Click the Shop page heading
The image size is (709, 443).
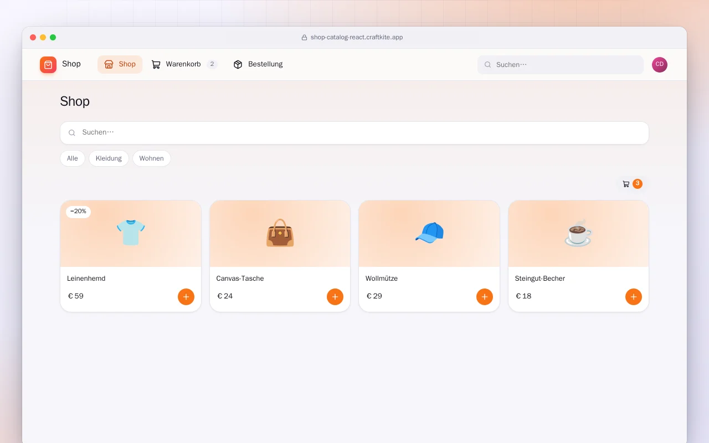click(75, 101)
